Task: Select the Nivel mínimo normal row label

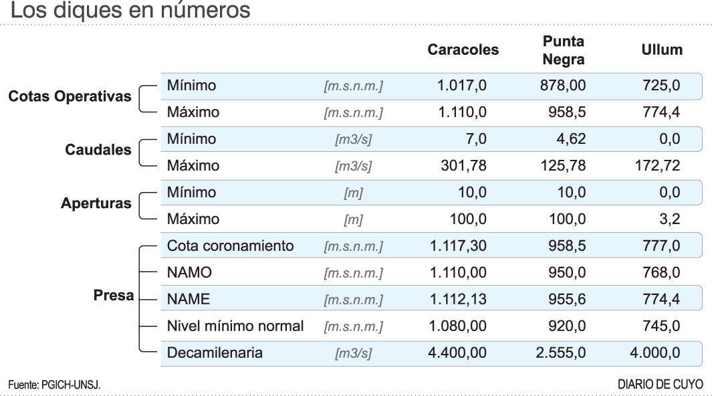Action: coord(235,328)
